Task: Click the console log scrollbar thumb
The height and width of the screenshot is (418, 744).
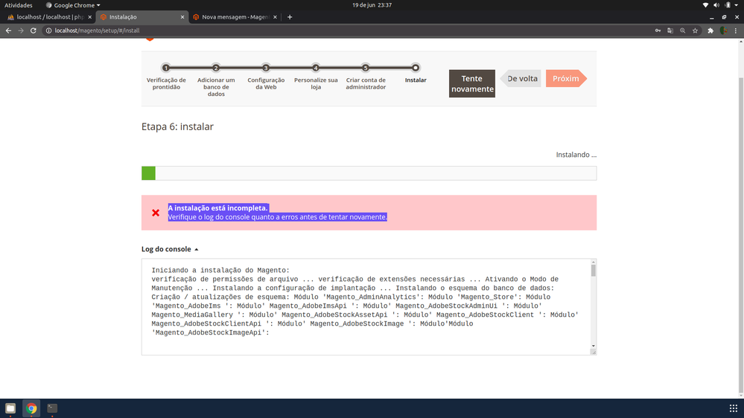Action: [593, 271]
